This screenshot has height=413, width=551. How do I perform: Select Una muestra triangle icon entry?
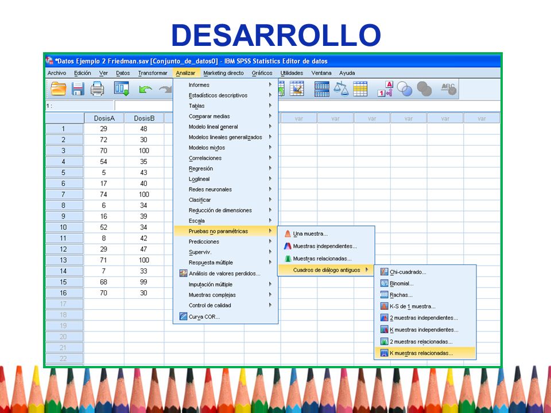(326, 233)
